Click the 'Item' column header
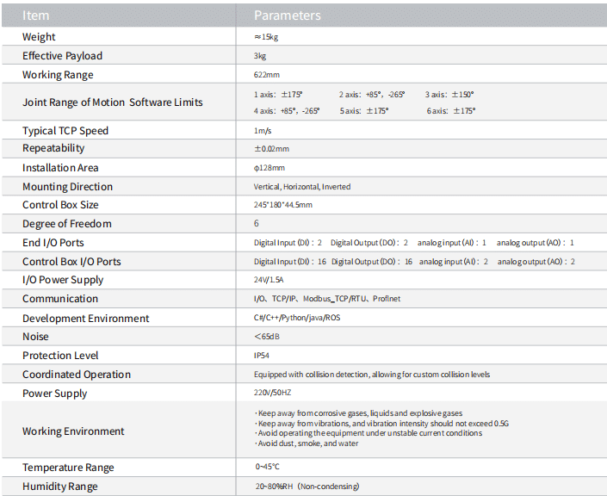The height and width of the screenshot is (496, 607). coord(35,15)
